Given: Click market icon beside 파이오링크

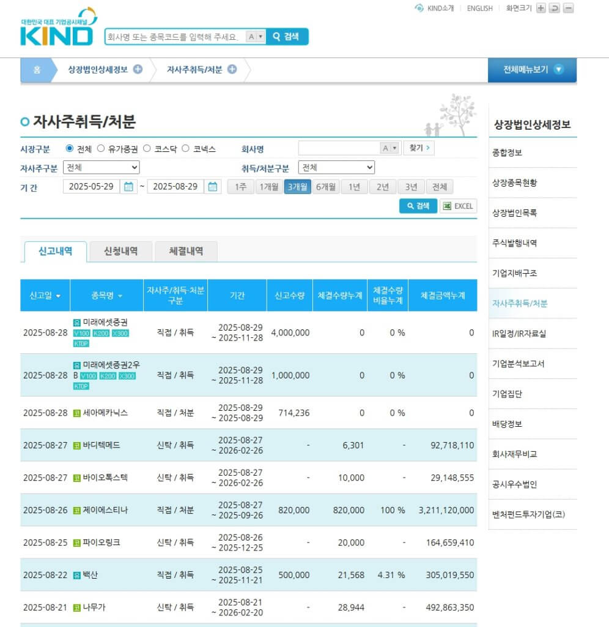Looking at the screenshot, I should [x=76, y=543].
